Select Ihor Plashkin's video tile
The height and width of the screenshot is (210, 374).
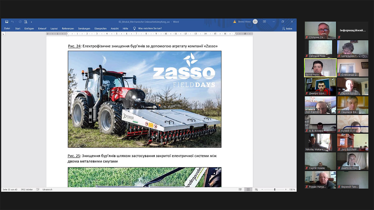(320, 105)
